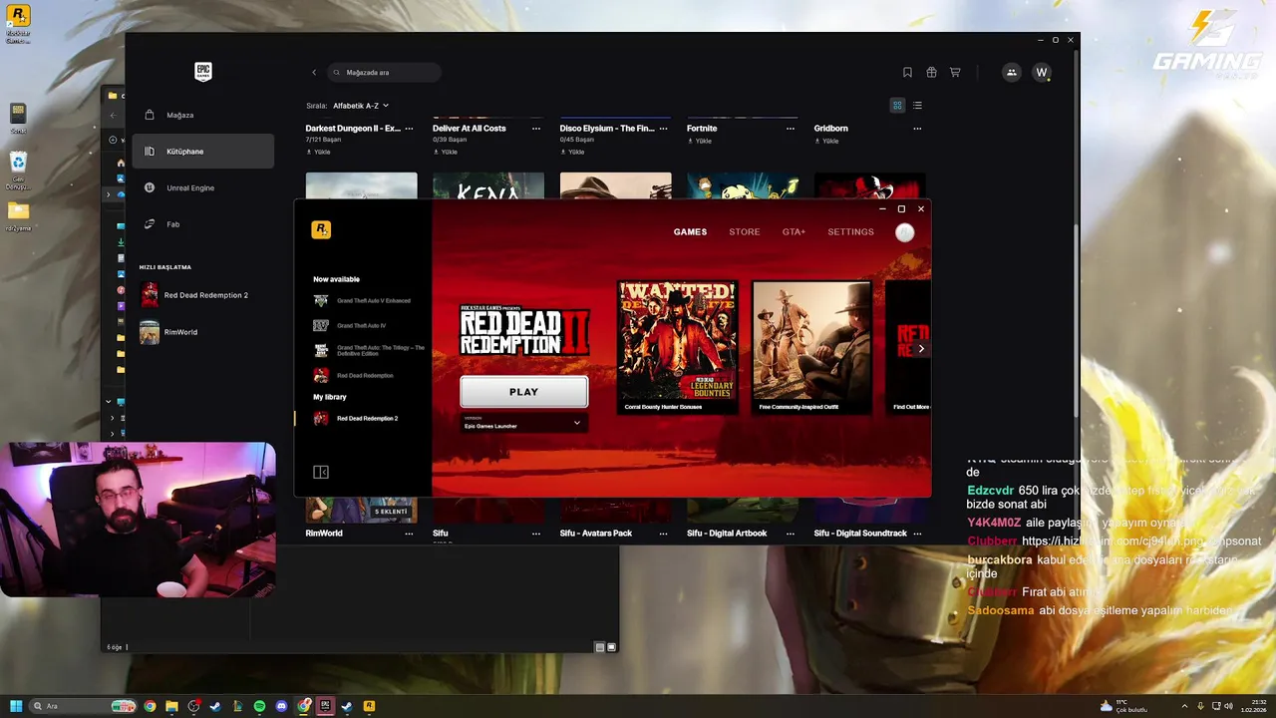Viewport: 1276px width, 718px height.
Task: Open Unreal Engine in Epic sidebar
Action: [x=203, y=187]
